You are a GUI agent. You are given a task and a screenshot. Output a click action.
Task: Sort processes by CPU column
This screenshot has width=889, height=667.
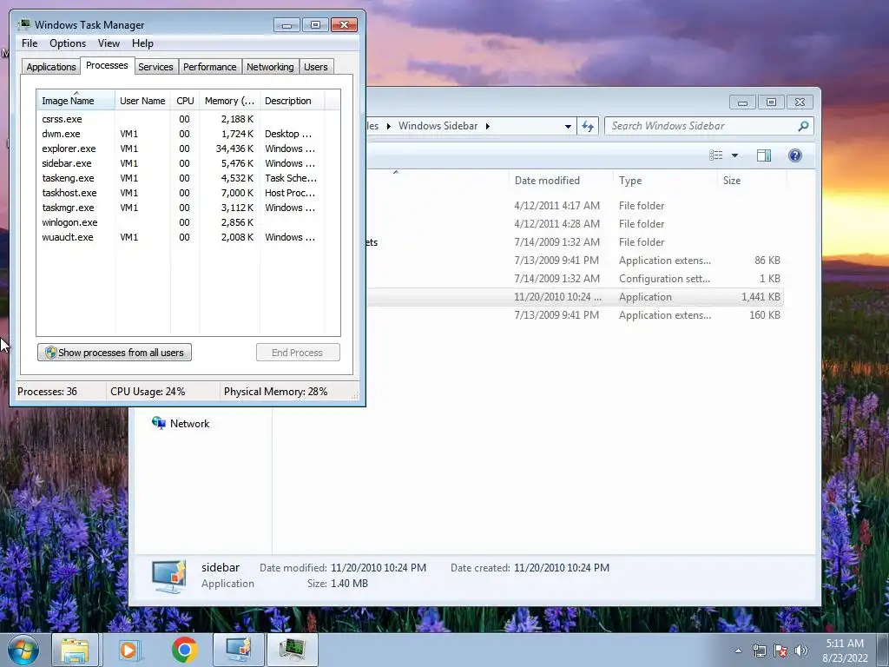(x=185, y=101)
